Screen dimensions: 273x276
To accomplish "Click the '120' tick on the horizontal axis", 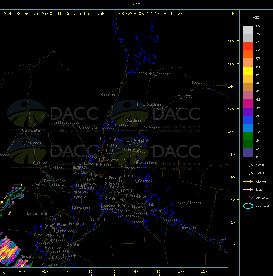I will [x=204, y=272].
